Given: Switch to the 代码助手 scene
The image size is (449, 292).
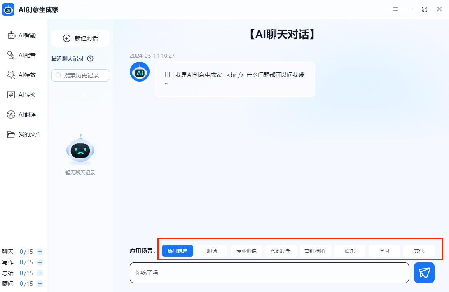Looking at the screenshot, I should [x=281, y=251].
